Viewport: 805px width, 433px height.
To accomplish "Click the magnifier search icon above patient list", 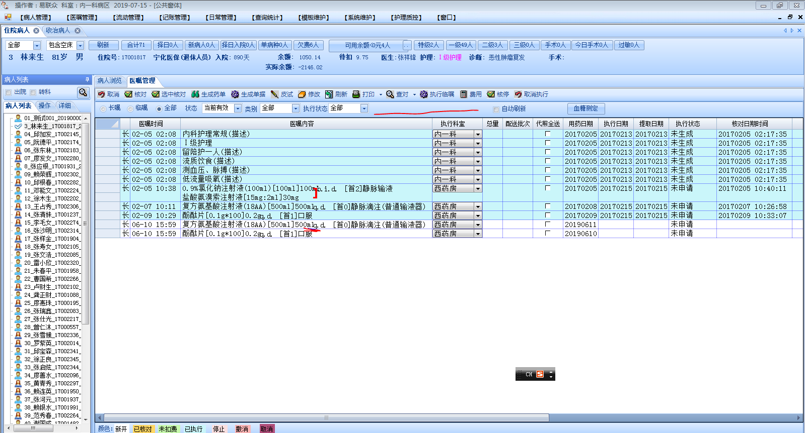I will [x=83, y=92].
